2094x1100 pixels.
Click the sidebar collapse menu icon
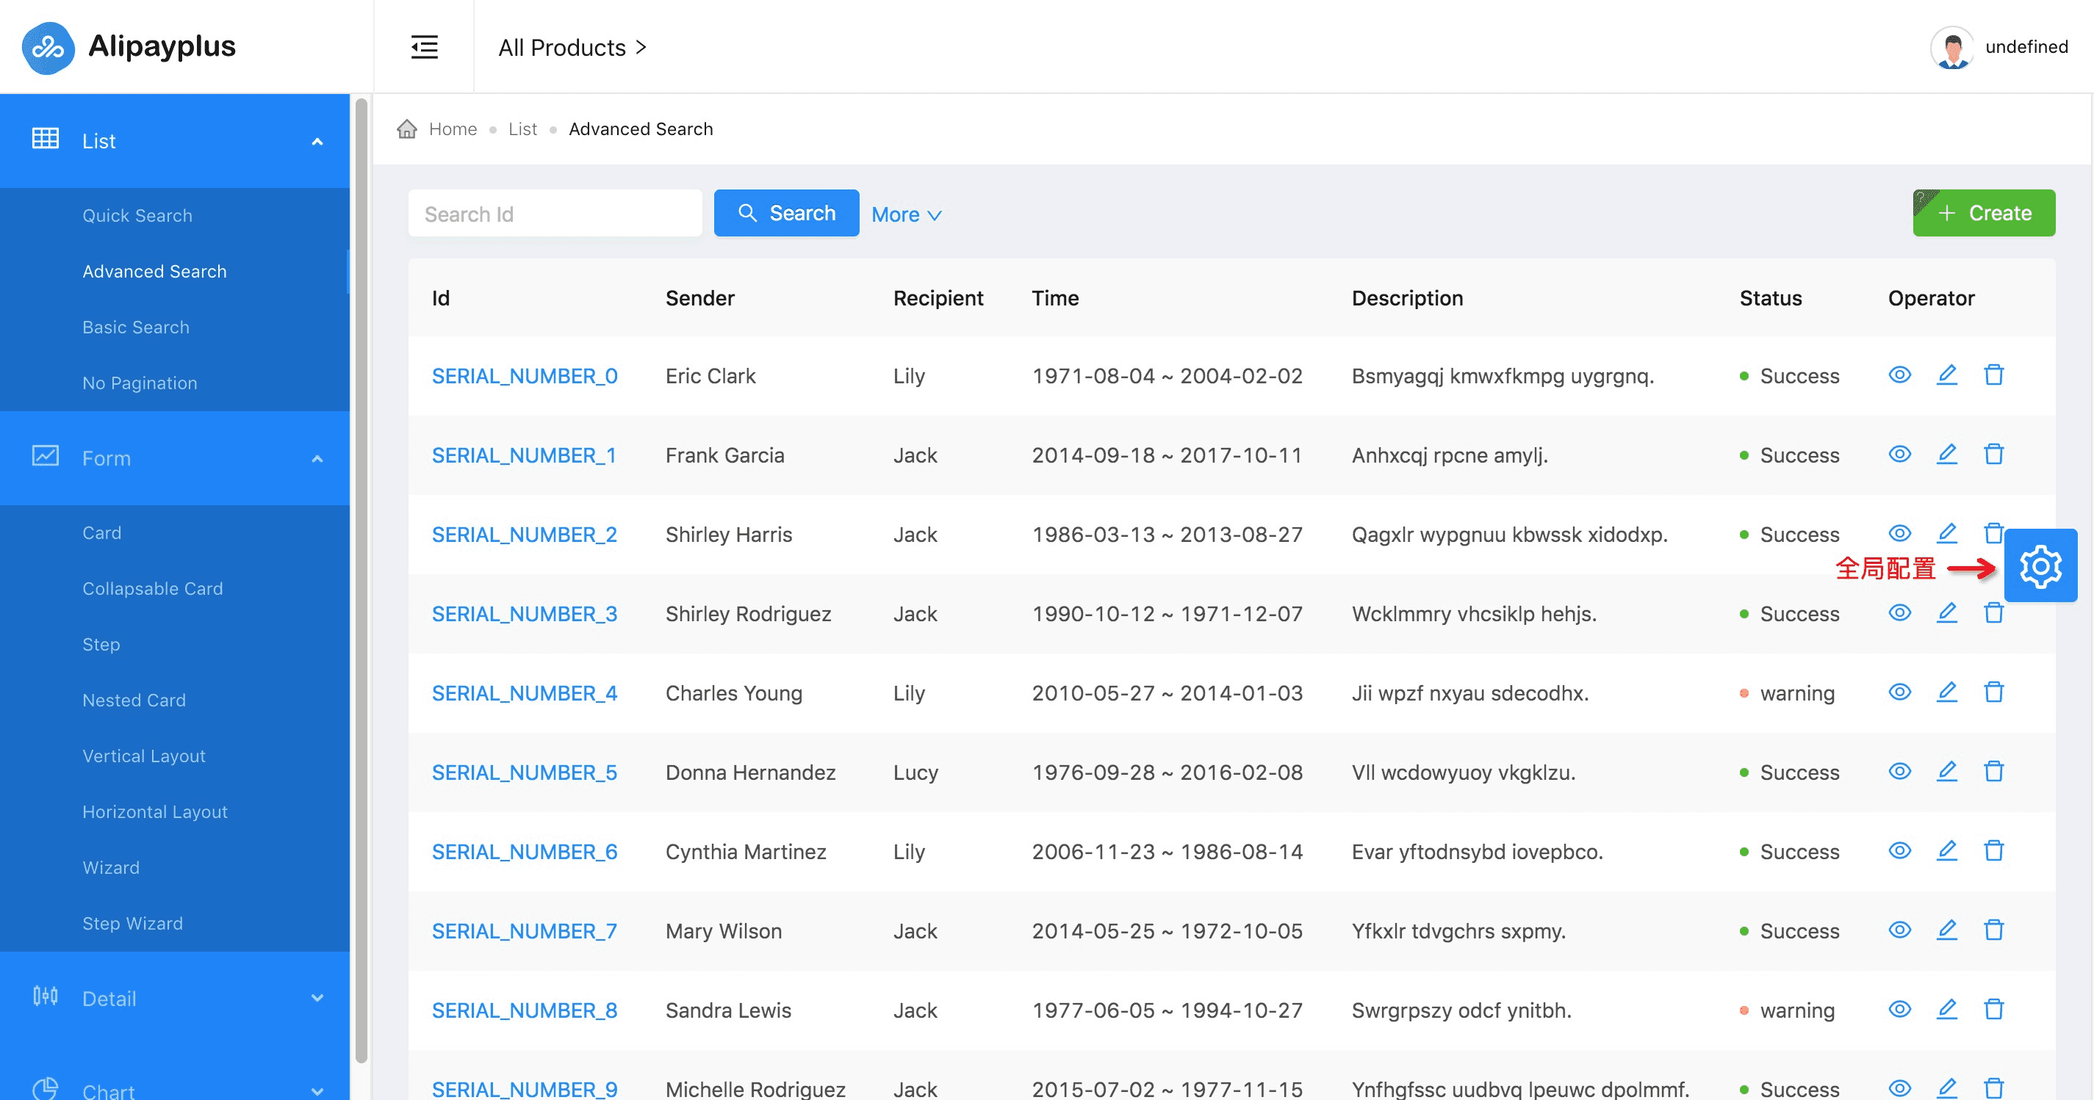[423, 47]
